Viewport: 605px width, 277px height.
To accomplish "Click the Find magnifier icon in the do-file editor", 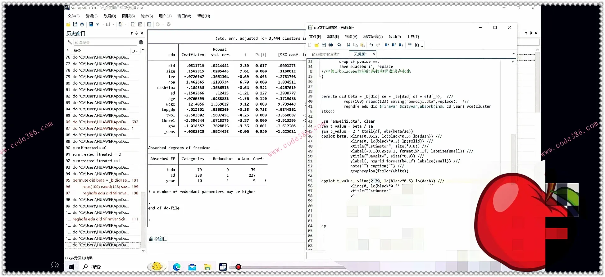I will pyautogui.click(x=339, y=45).
